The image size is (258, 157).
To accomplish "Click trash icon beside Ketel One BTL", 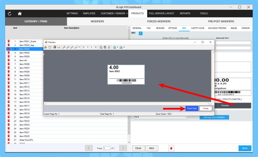I will click(x=9, y=140).
